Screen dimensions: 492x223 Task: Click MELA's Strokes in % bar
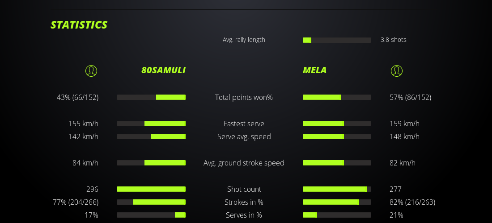337,202
